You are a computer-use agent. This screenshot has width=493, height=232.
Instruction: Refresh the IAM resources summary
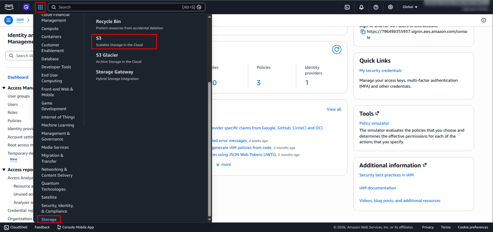(x=337, y=49)
